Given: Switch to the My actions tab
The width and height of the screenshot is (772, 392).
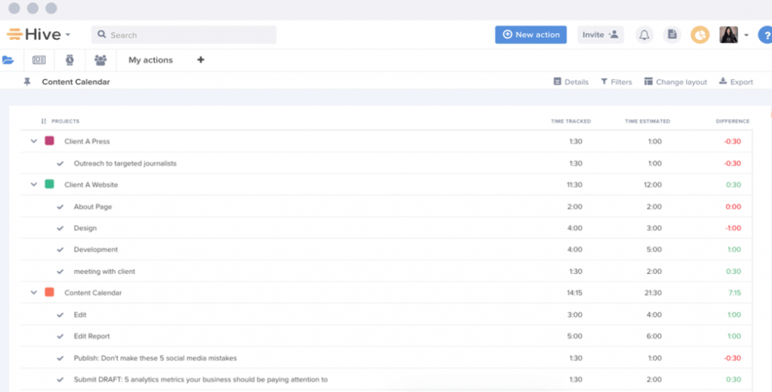Looking at the screenshot, I should pyautogui.click(x=150, y=60).
